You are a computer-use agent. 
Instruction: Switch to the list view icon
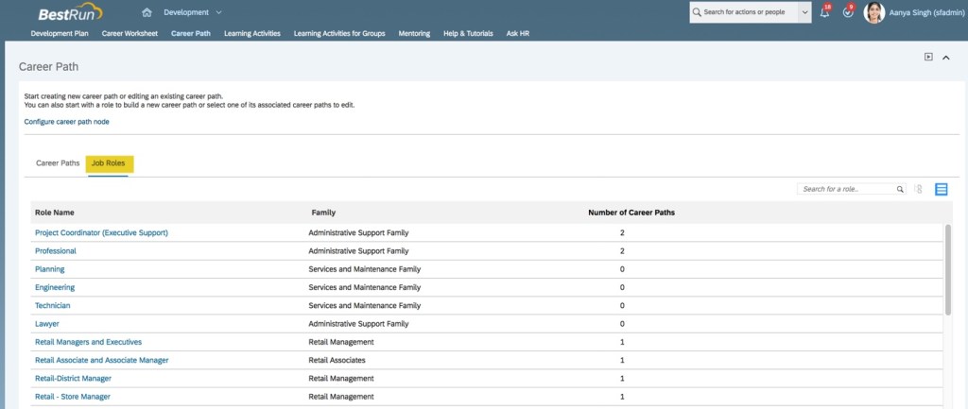pos(942,189)
